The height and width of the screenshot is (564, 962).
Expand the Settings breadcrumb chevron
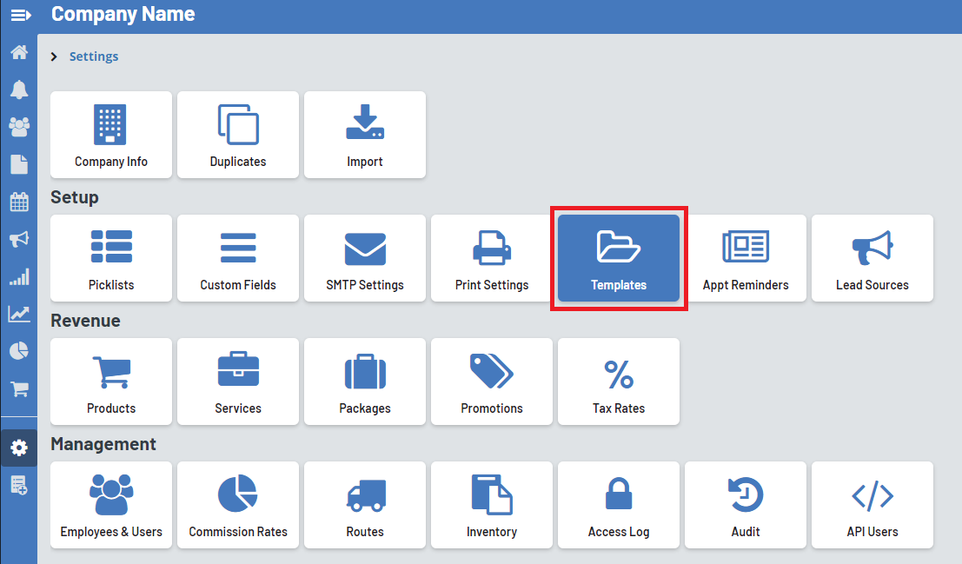pyautogui.click(x=55, y=56)
